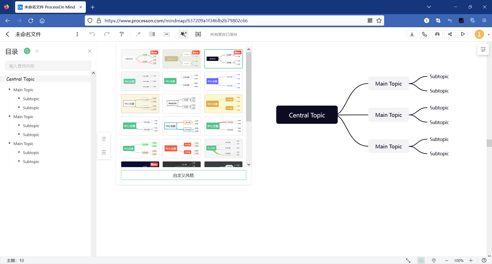Click the 未命名文件 file title
This screenshot has width=492, height=264.
pyautogui.click(x=28, y=34)
